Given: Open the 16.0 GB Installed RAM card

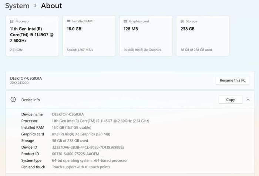Looking at the screenshot, I should tap(89, 36).
